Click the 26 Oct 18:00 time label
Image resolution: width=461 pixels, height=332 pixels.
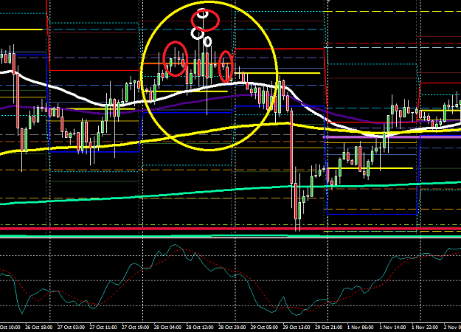click(x=39, y=328)
